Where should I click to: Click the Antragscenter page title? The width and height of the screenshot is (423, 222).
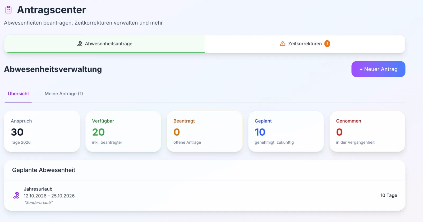(x=52, y=10)
